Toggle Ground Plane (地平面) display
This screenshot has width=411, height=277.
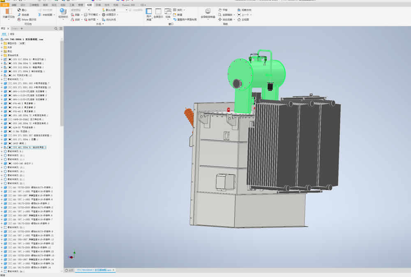click(x=90, y=19)
